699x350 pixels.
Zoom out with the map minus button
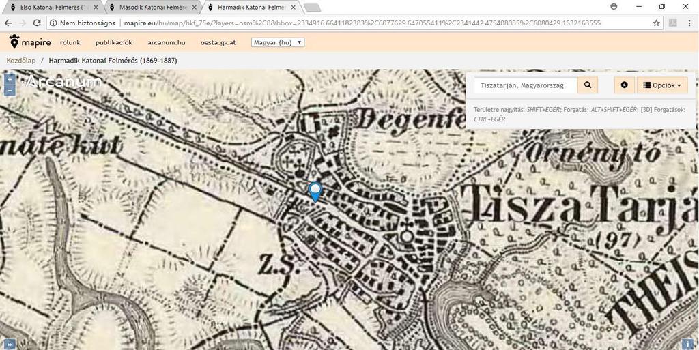click(10, 90)
